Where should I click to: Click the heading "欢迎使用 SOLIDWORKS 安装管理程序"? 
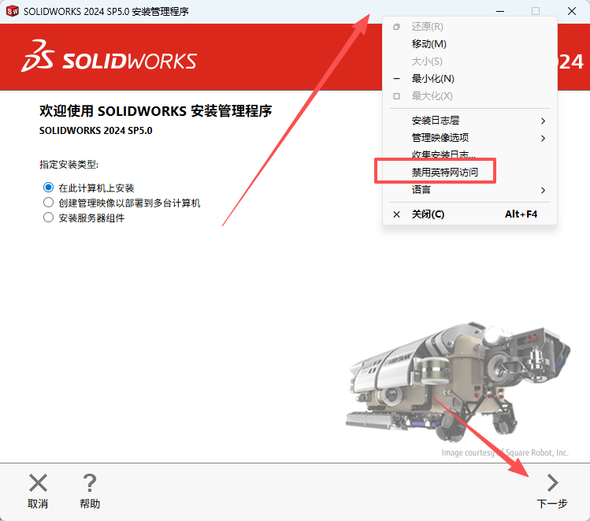[155, 111]
